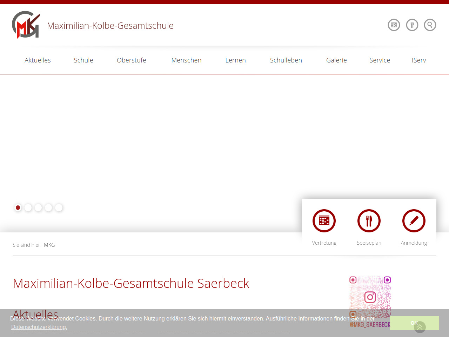
Task: Open the Datenschutzerklärung link
Action: pyautogui.click(x=39, y=327)
